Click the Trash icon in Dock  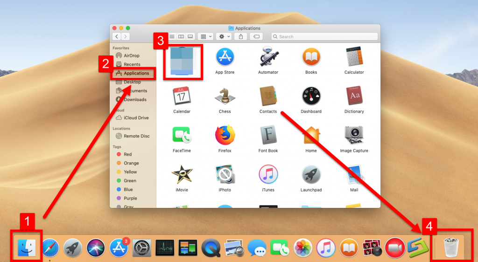tap(451, 248)
